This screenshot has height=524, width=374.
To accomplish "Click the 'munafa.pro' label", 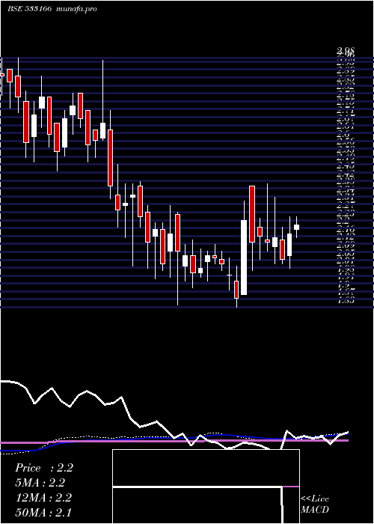I will tap(77, 9).
